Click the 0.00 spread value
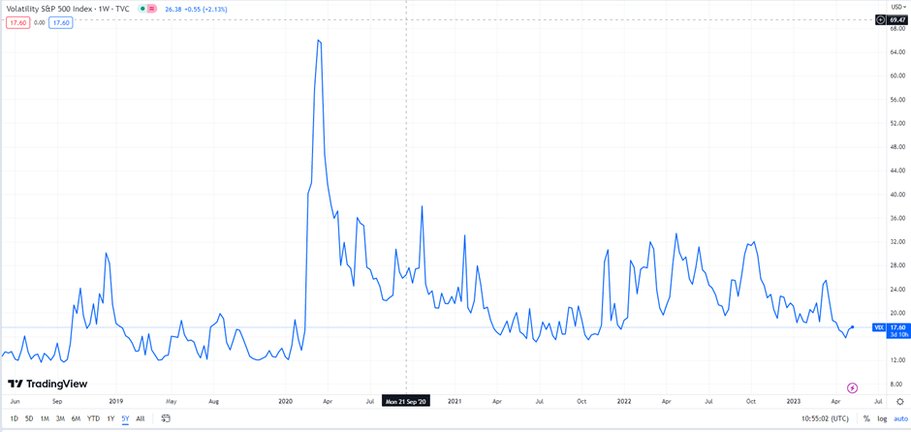The height and width of the screenshot is (432, 911). [x=39, y=22]
